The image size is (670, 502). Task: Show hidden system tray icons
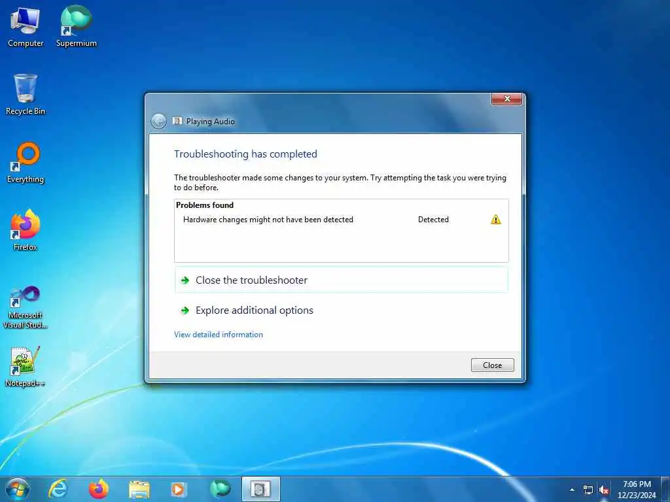click(572, 490)
